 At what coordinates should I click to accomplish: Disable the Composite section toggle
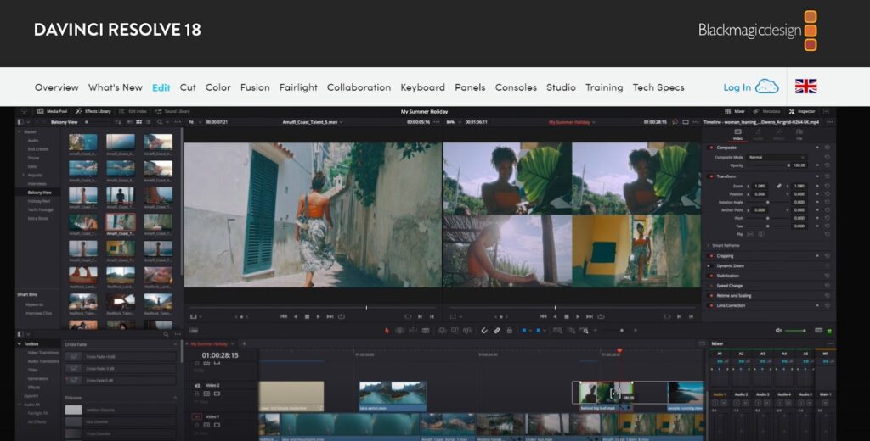click(x=711, y=148)
